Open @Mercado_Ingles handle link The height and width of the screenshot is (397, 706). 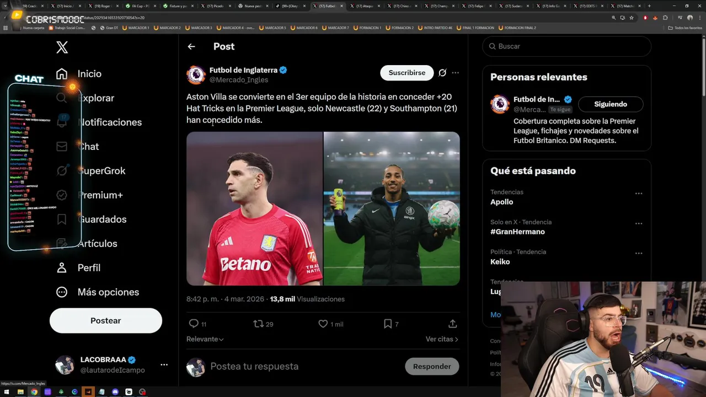tap(239, 80)
